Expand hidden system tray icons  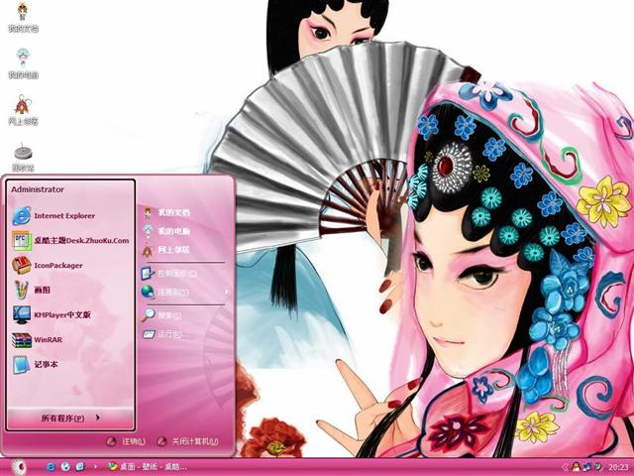[x=566, y=467]
